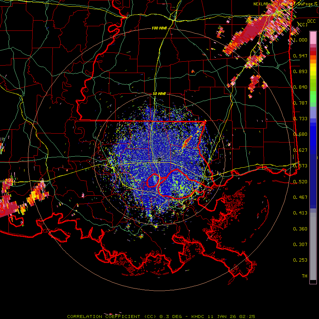Click the 0.733 legend value
The image size is (319, 319).
[x=300, y=119]
